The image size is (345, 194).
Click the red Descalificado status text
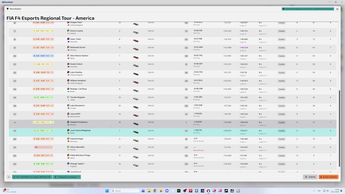(x=198, y=150)
